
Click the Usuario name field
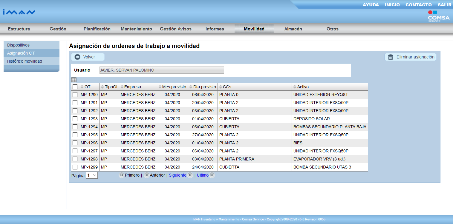tap(161, 70)
